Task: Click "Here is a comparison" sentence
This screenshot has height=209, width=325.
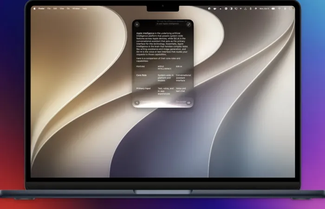Action: pyautogui.click(x=158, y=60)
